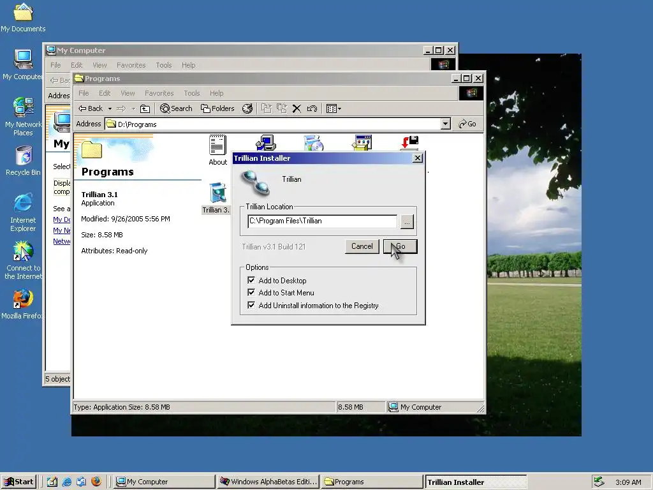This screenshot has width=653, height=490.
Task: Click the Trillian logo icon in installer
Action: [255, 182]
